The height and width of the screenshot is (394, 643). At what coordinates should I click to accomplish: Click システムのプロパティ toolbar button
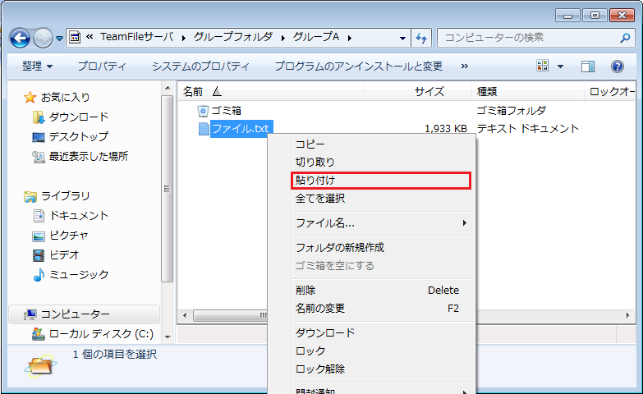coord(200,66)
